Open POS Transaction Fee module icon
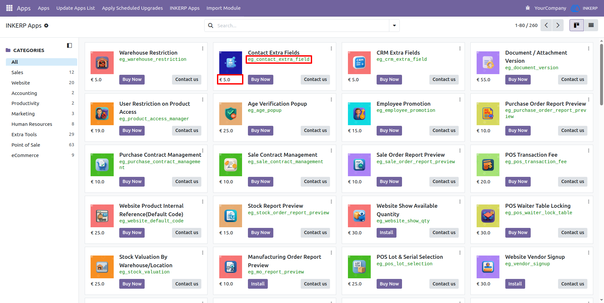This screenshot has width=604, height=303. pos(488,165)
